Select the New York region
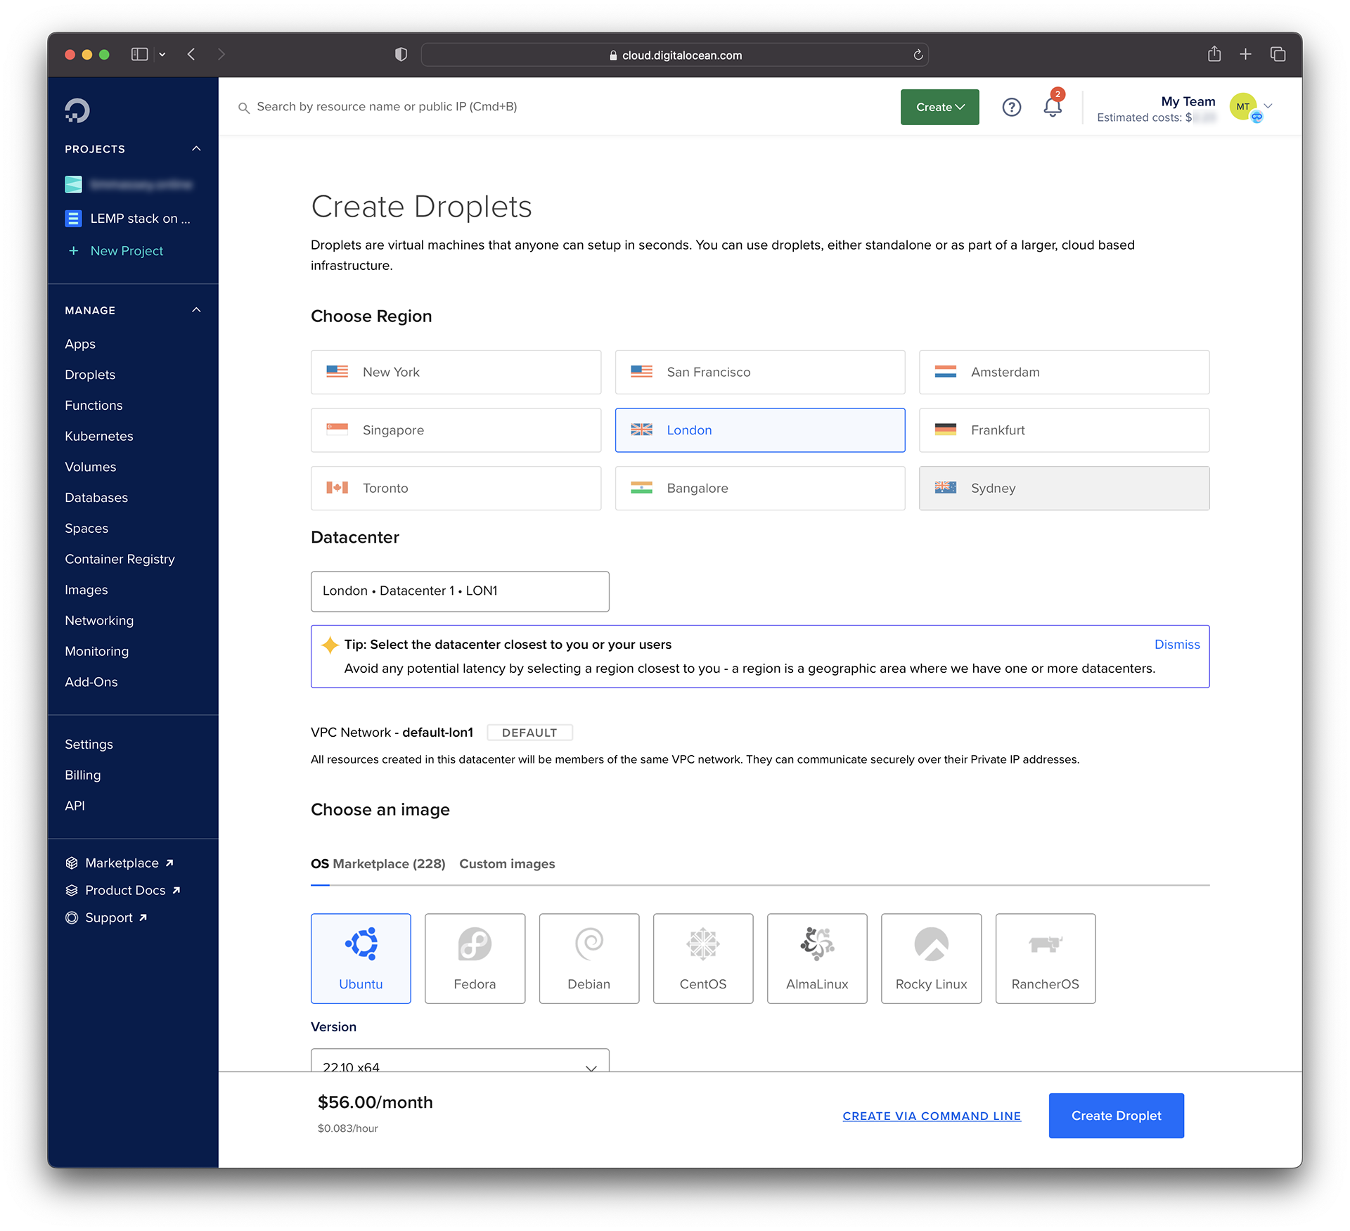 point(456,372)
